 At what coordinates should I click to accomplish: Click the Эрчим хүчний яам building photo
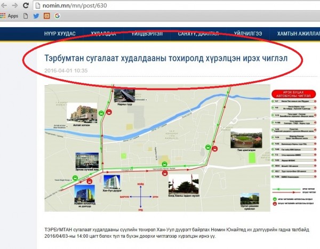coord(87,160)
